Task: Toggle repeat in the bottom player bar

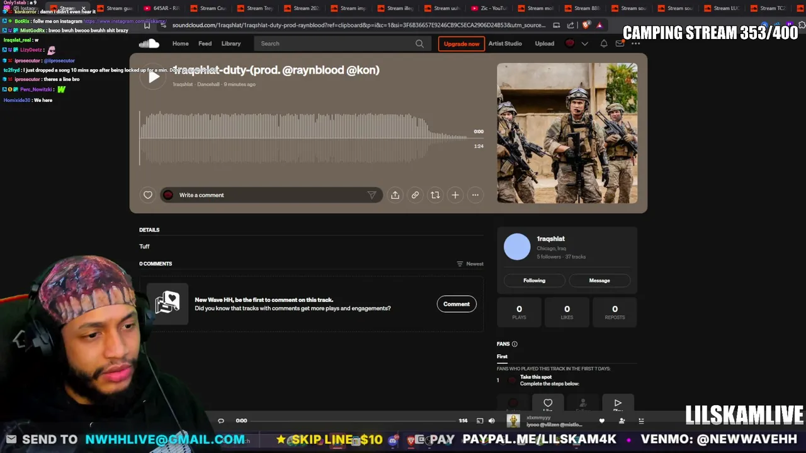Action: click(221, 421)
